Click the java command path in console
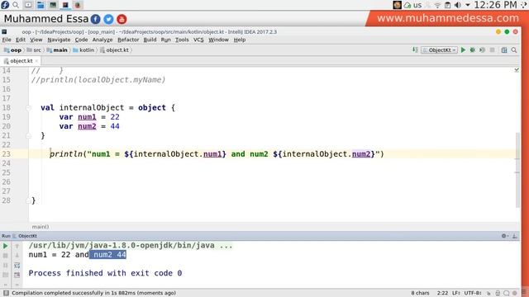This screenshot has height=297, width=529. click(131, 246)
